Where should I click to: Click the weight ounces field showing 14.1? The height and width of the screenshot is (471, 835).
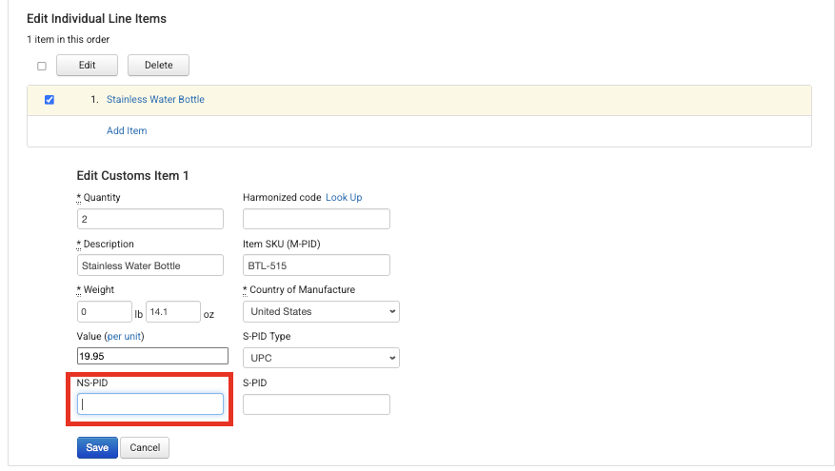pyautogui.click(x=173, y=312)
